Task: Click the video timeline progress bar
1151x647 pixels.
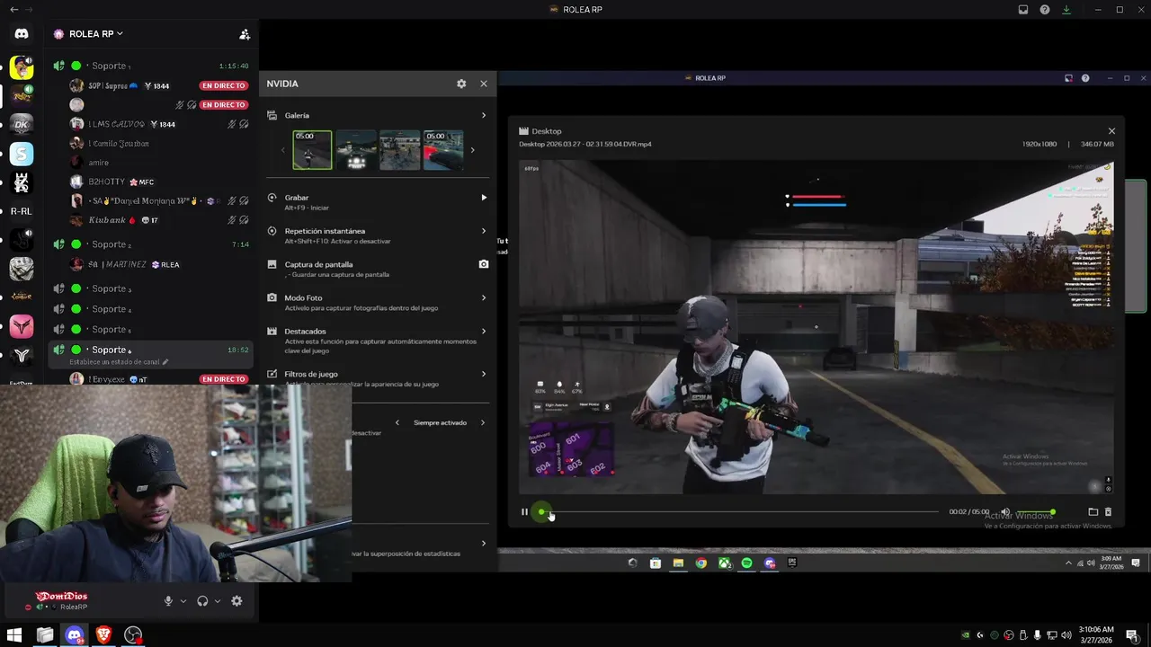Action: click(x=739, y=512)
